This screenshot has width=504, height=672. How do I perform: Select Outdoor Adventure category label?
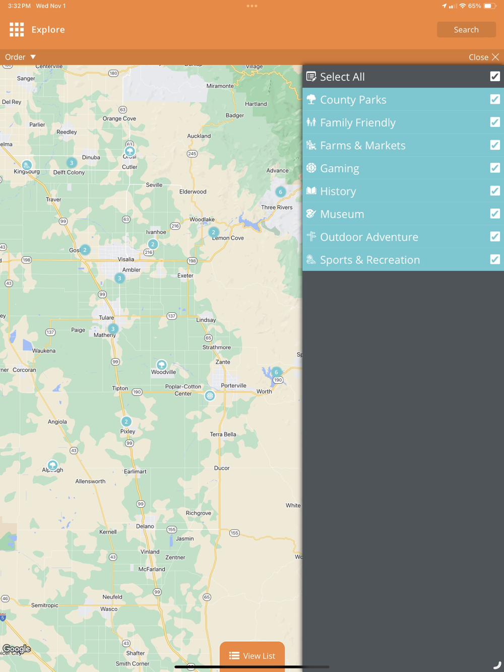369,237
